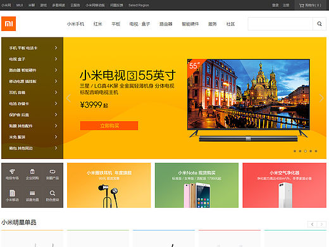Select second carousel dot
329x247 pixels.
pos(300,151)
